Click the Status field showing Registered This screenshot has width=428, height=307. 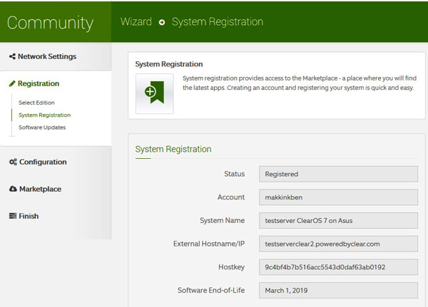point(338,174)
